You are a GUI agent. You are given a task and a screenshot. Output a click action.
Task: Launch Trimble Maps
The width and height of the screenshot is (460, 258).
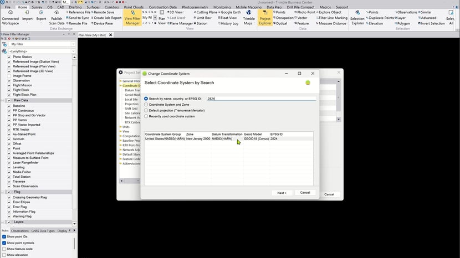249,18
